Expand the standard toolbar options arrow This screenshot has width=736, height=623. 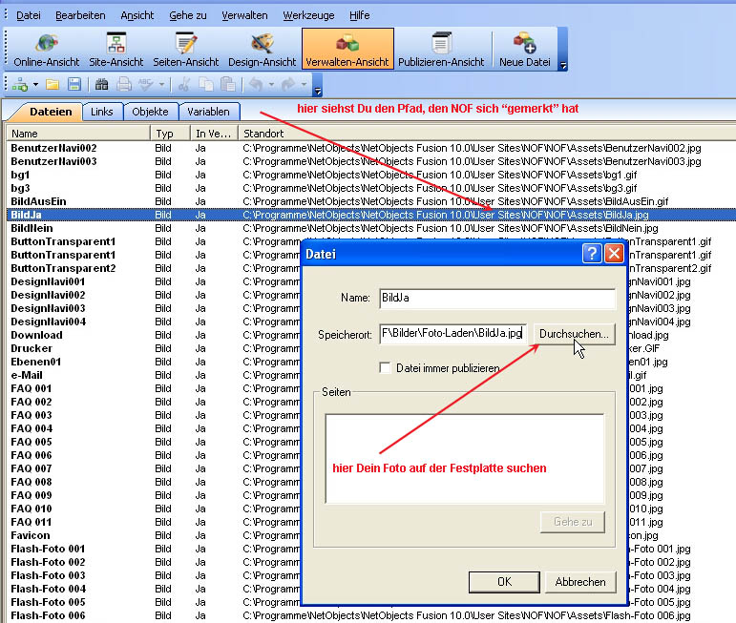click(317, 91)
